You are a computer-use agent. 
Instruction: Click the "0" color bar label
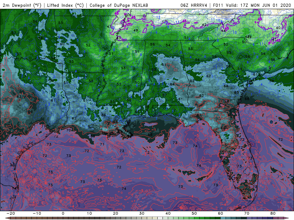pos(63,213)
